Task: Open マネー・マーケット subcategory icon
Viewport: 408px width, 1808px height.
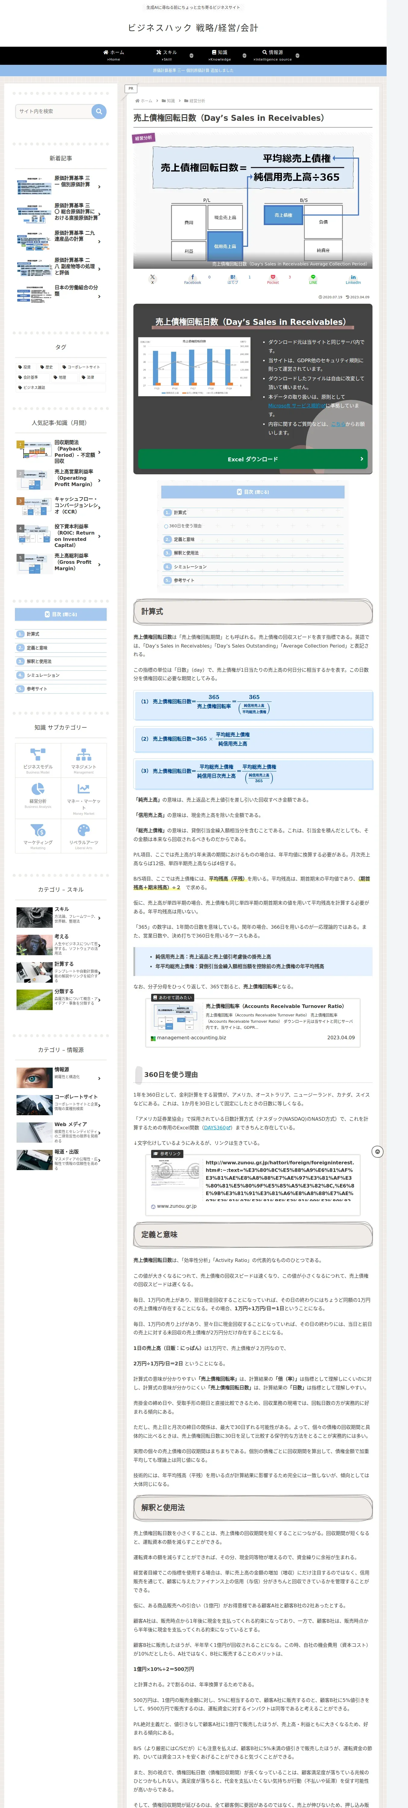Action: [x=83, y=789]
